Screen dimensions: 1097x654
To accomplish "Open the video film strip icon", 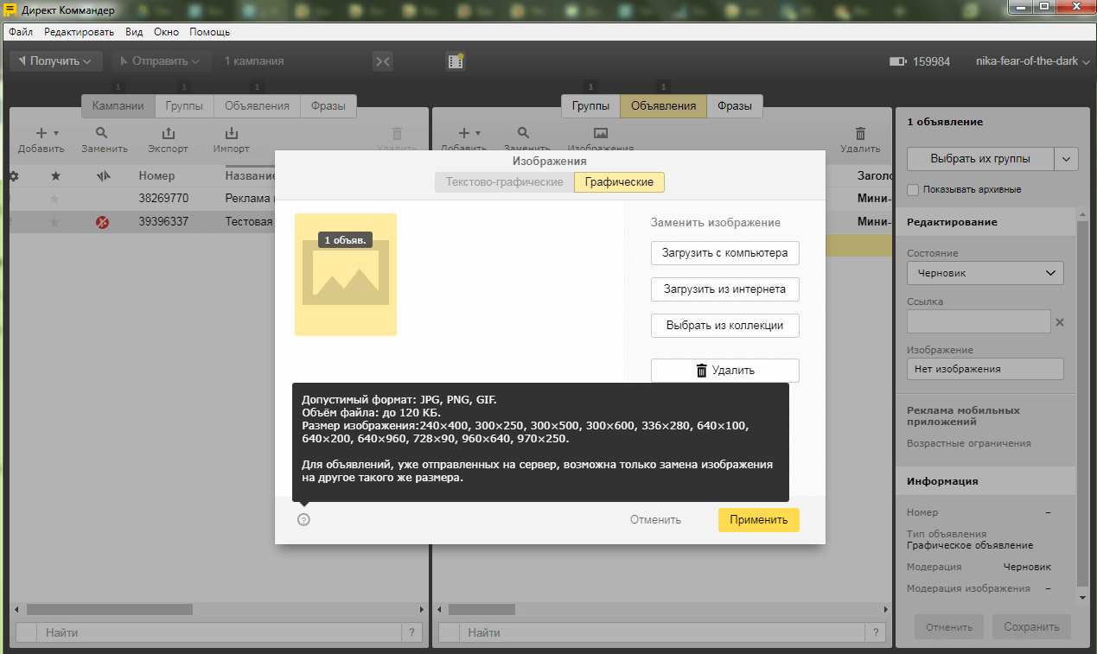I will 456,61.
